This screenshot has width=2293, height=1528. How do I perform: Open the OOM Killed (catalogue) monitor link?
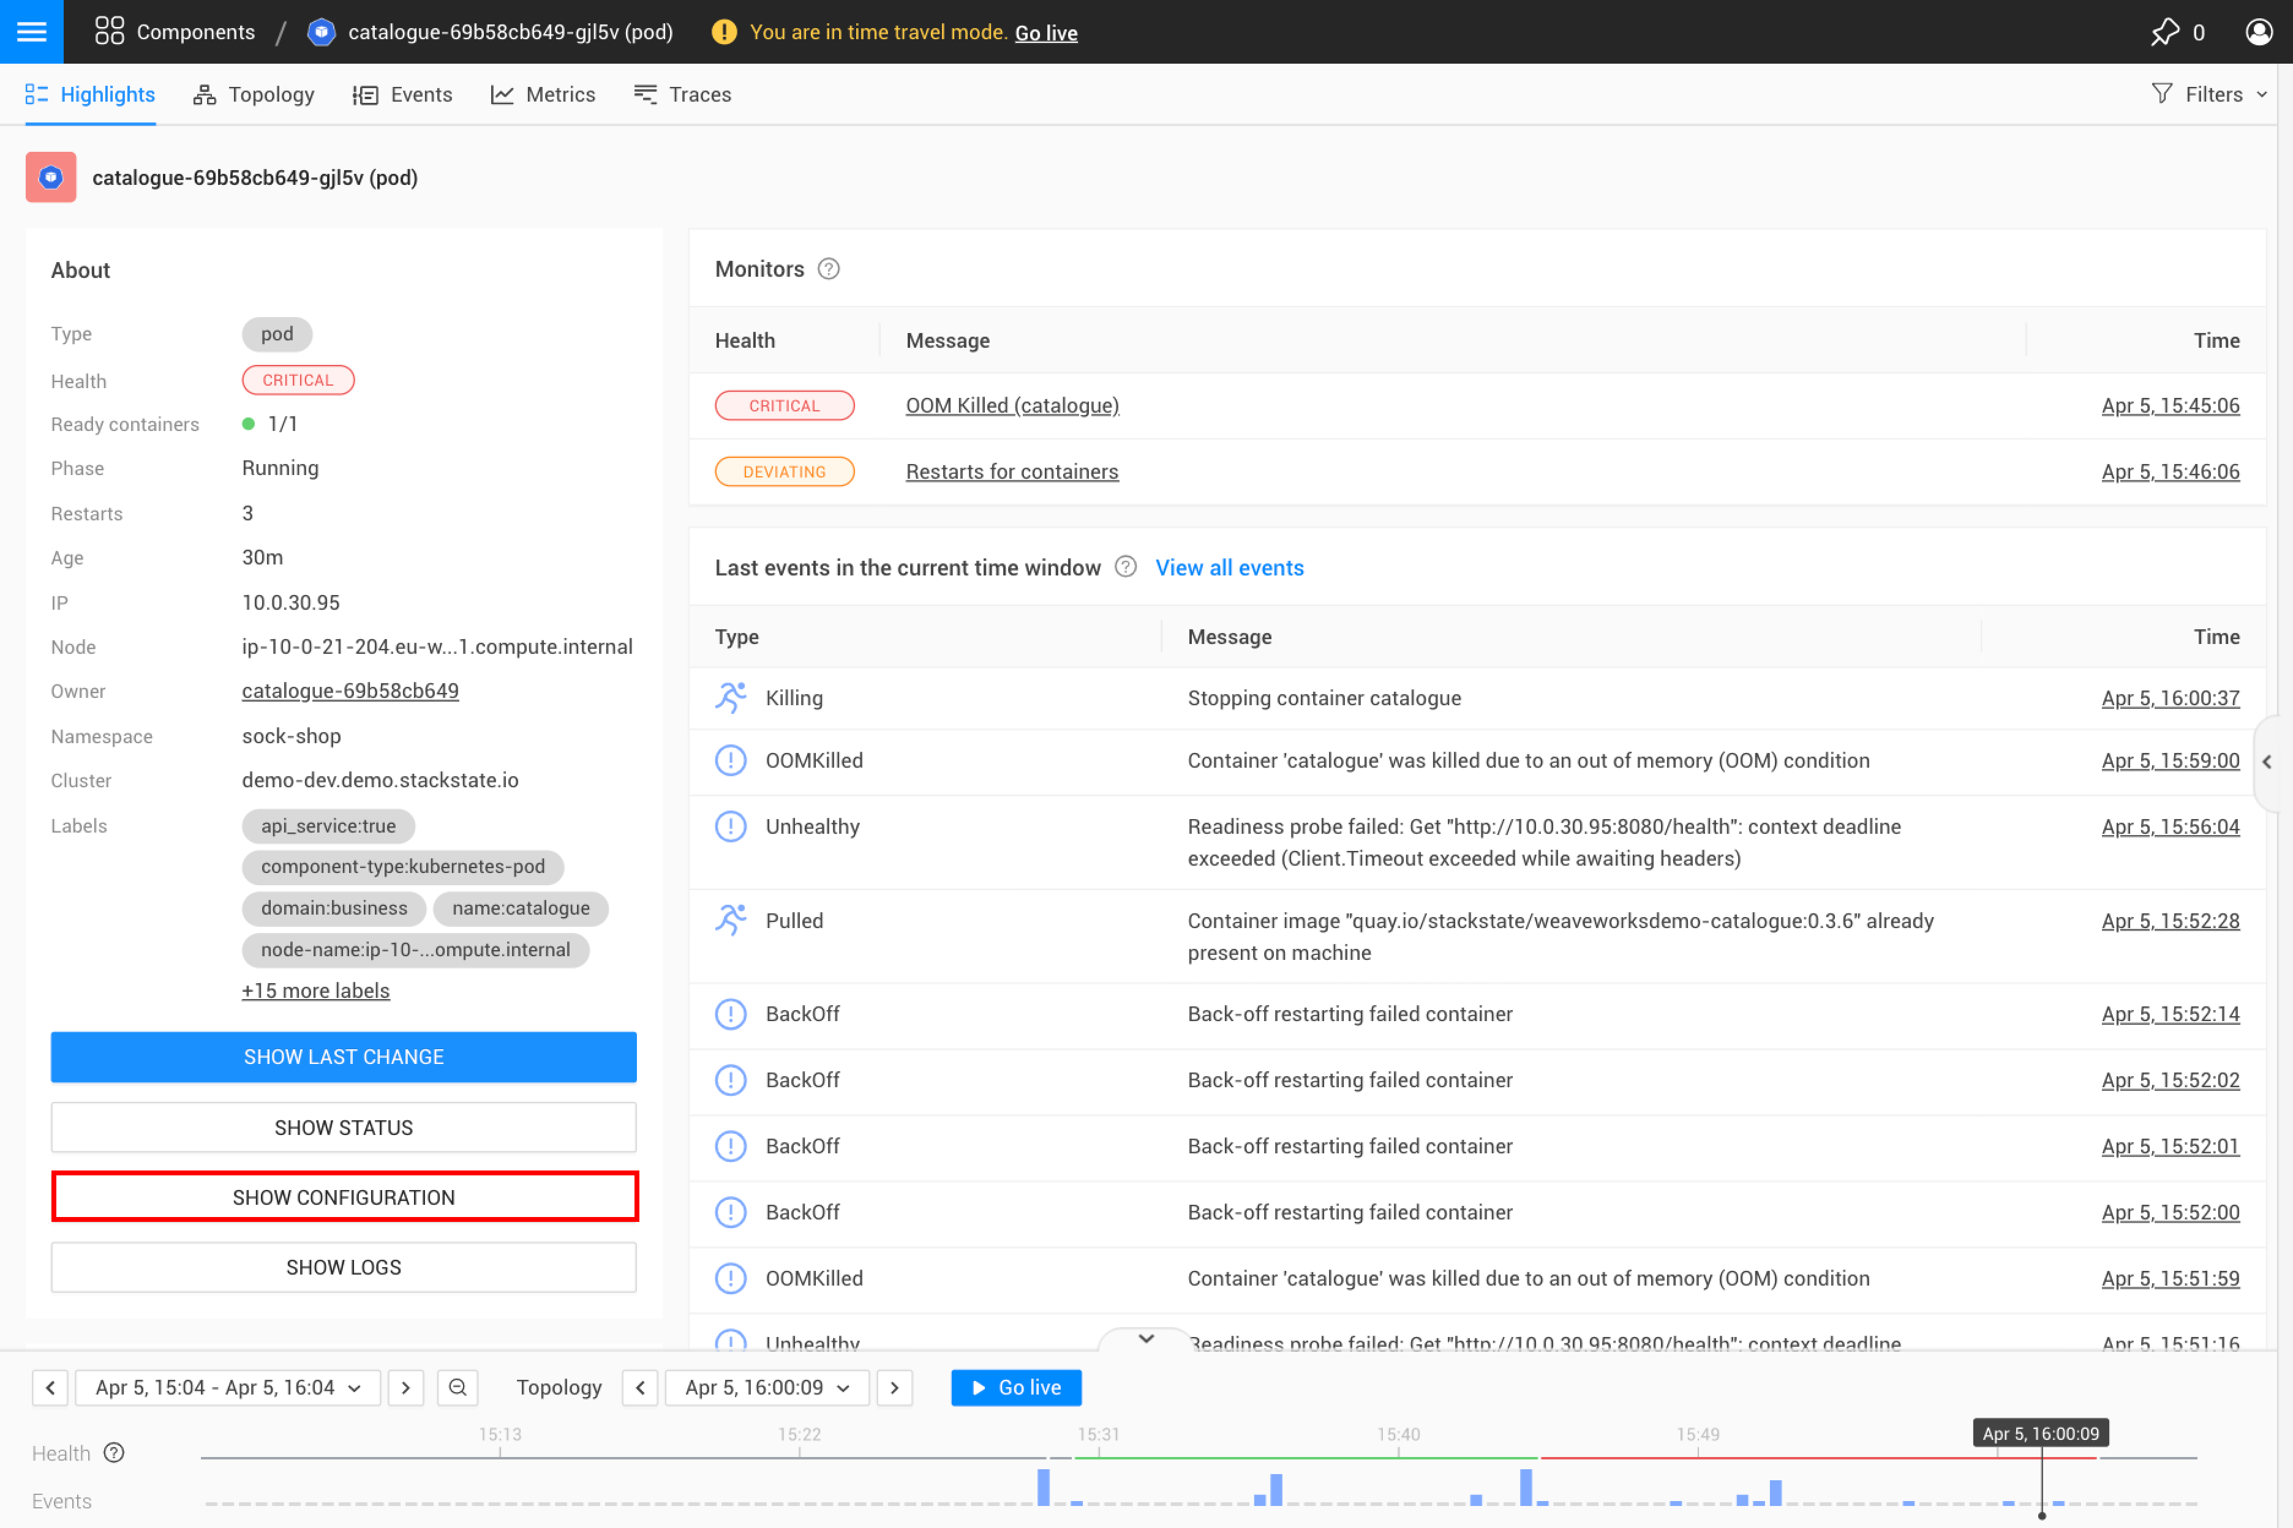(x=1012, y=405)
